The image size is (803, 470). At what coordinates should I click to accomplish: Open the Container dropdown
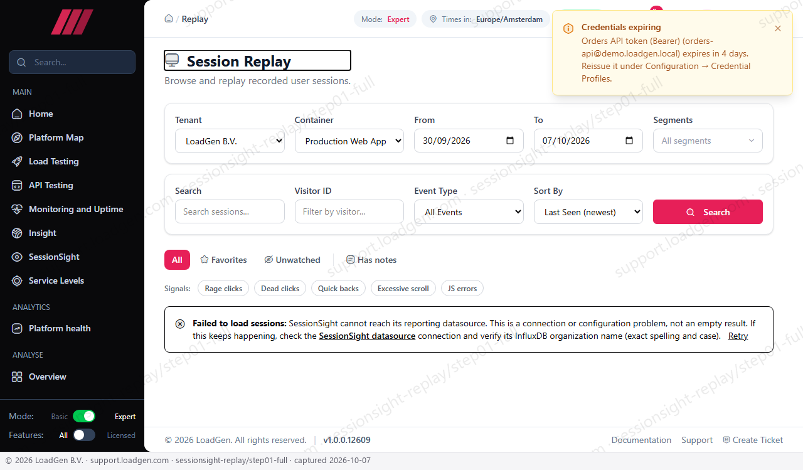[349, 141]
